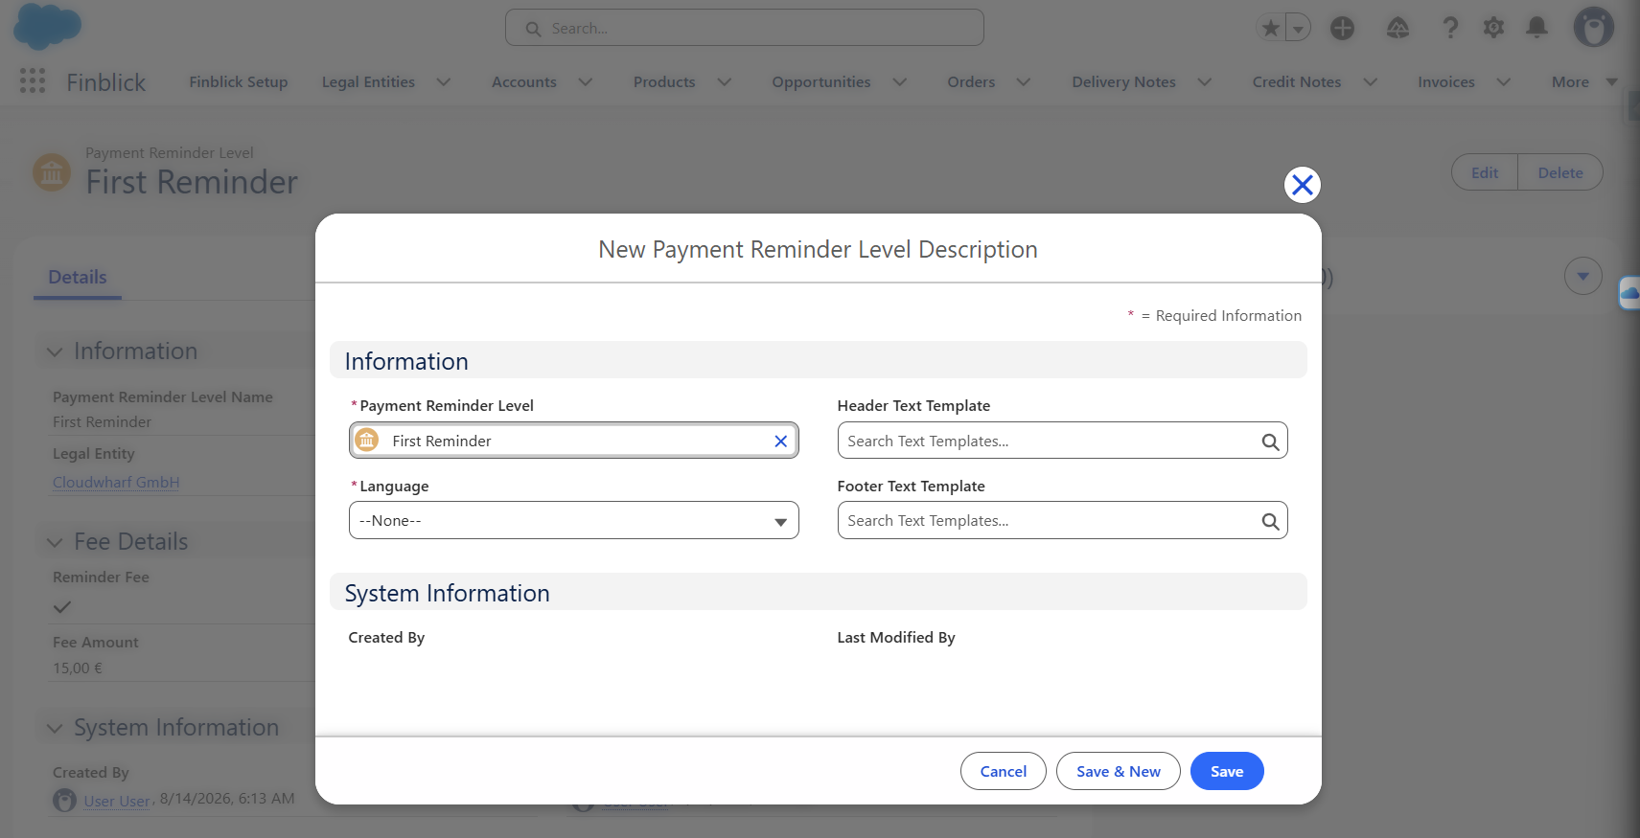Viewport: 1640px width, 838px height.
Task: Click the Reminder Fee checkmark
Action: (x=62, y=606)
